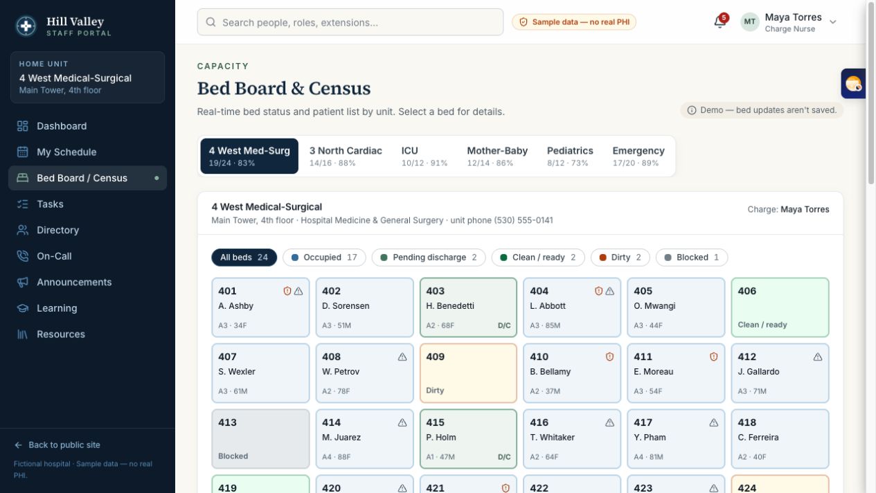The height and width of the screenshot is (493, 876).
Task: Click the MT avatar circle
Action: point(750,22)
